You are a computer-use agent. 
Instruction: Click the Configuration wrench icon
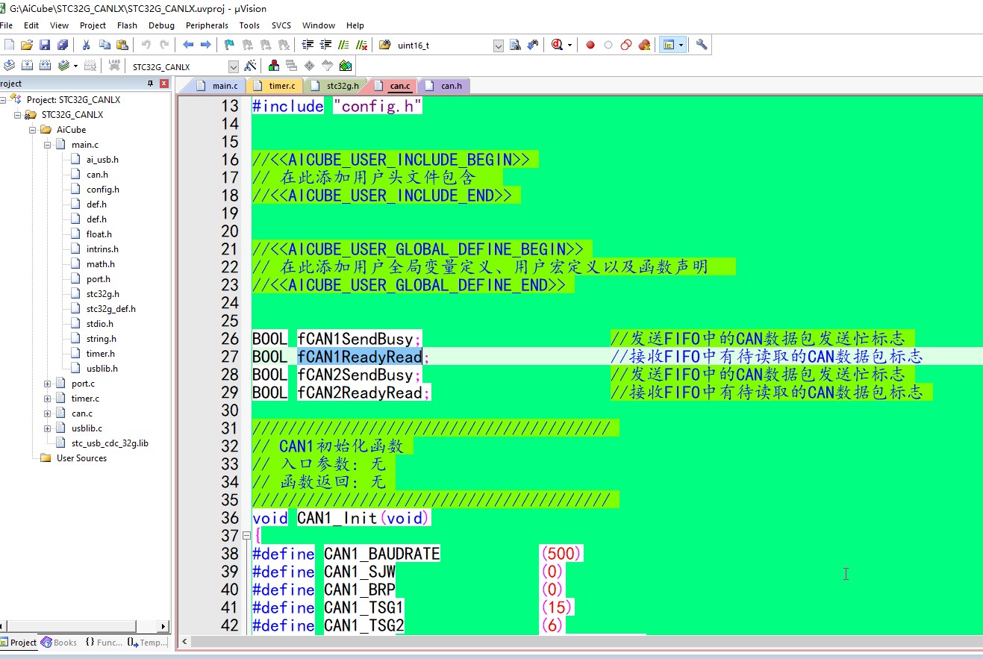(x=701, y=45)
